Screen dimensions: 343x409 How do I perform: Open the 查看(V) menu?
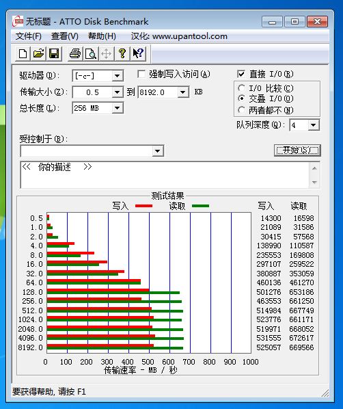point(65,36)
